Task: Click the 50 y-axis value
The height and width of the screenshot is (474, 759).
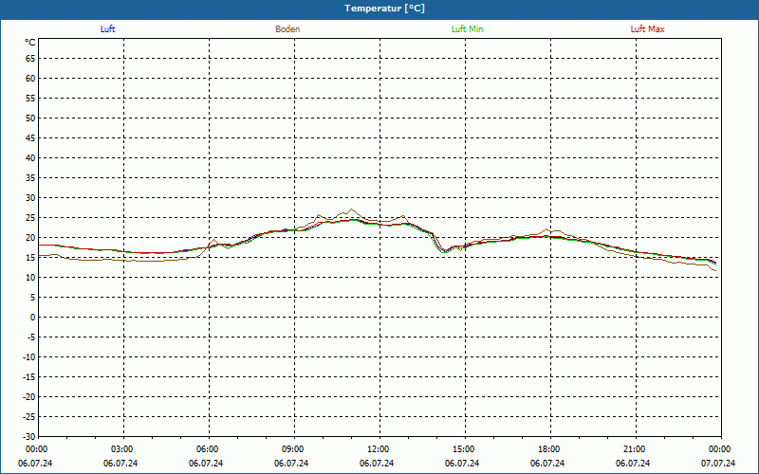Action: (30, 118)
